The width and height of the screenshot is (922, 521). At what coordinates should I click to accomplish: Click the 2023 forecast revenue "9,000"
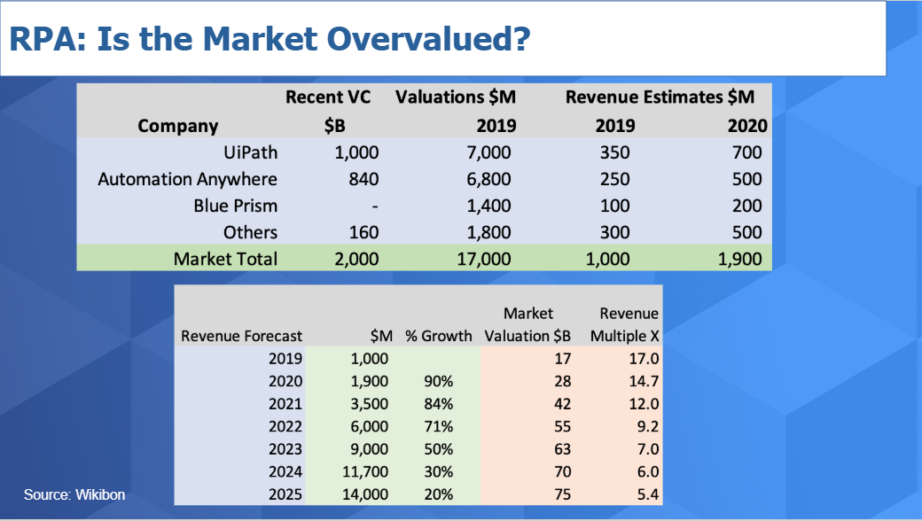pos(370,449)
